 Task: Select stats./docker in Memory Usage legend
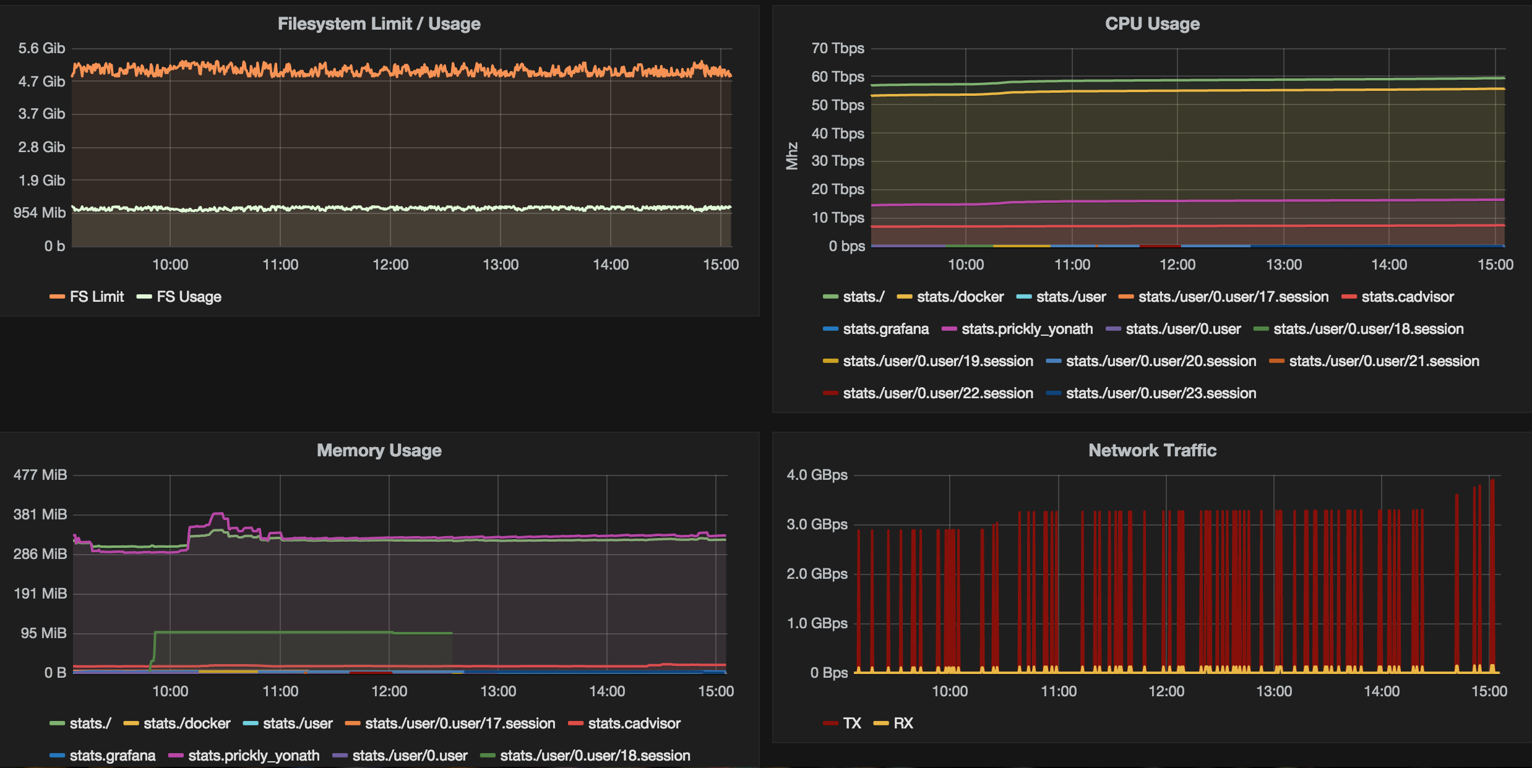click(x=187, y=723)
